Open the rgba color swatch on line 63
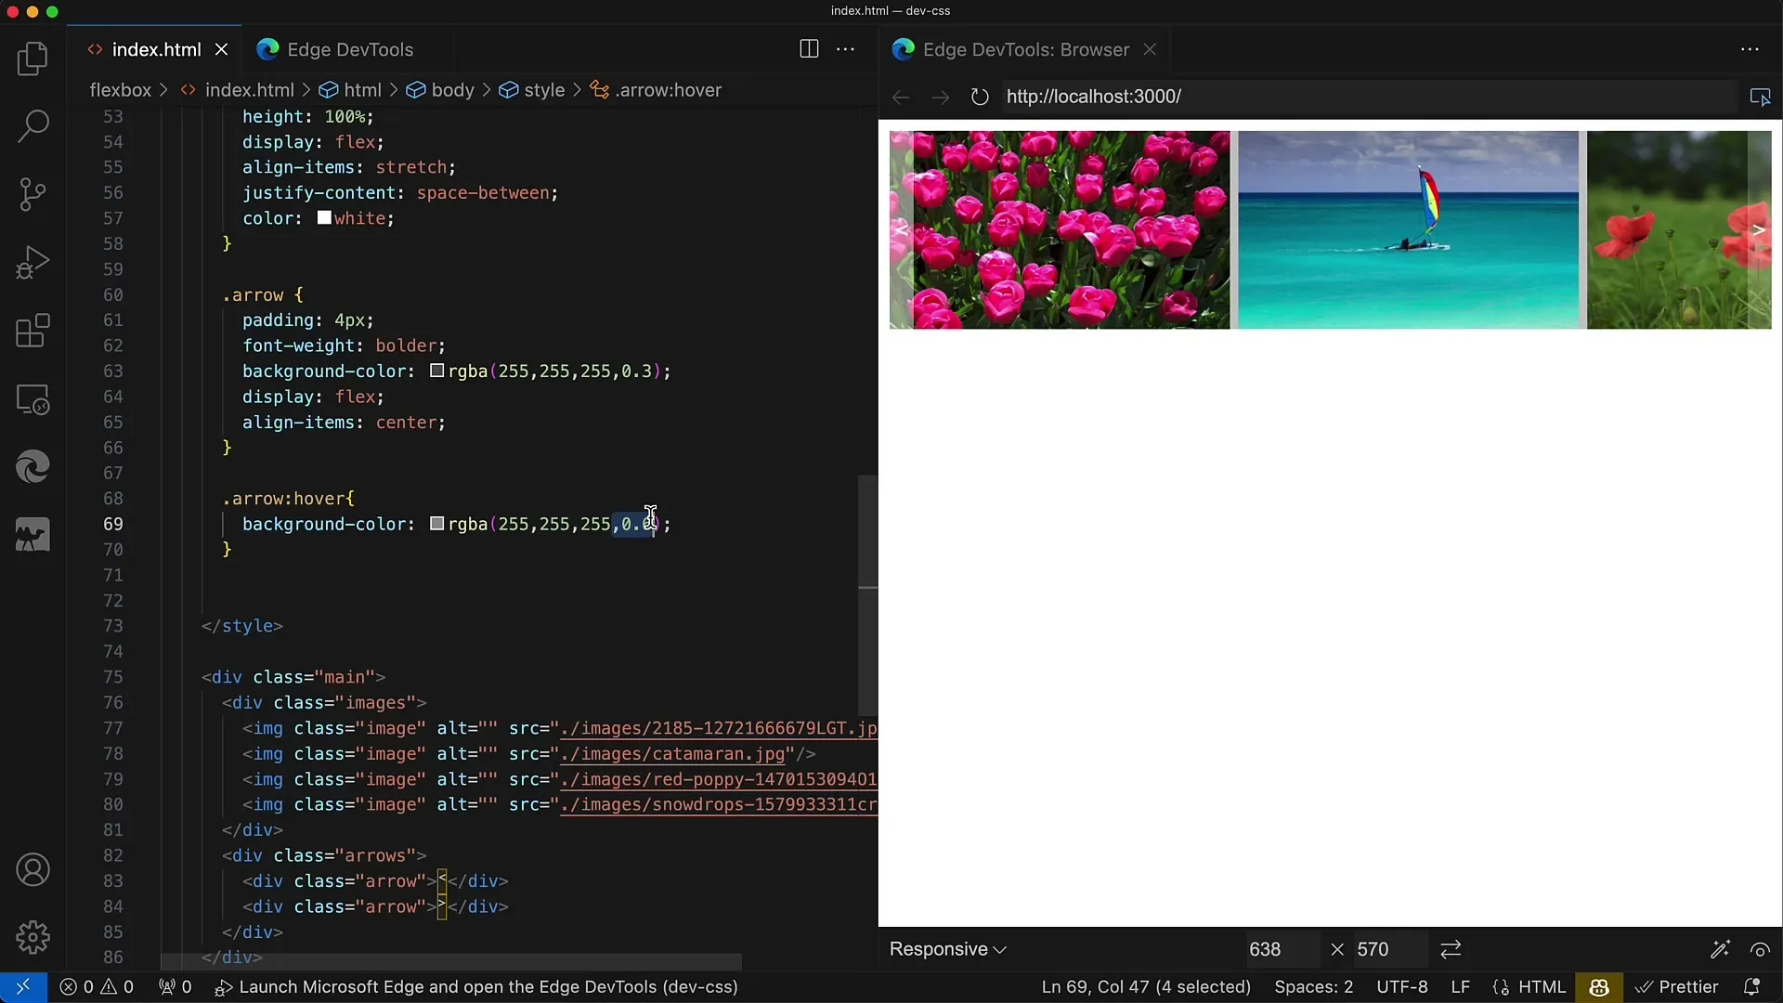This screenshot has height=1003, width=1783. [436, 371]
